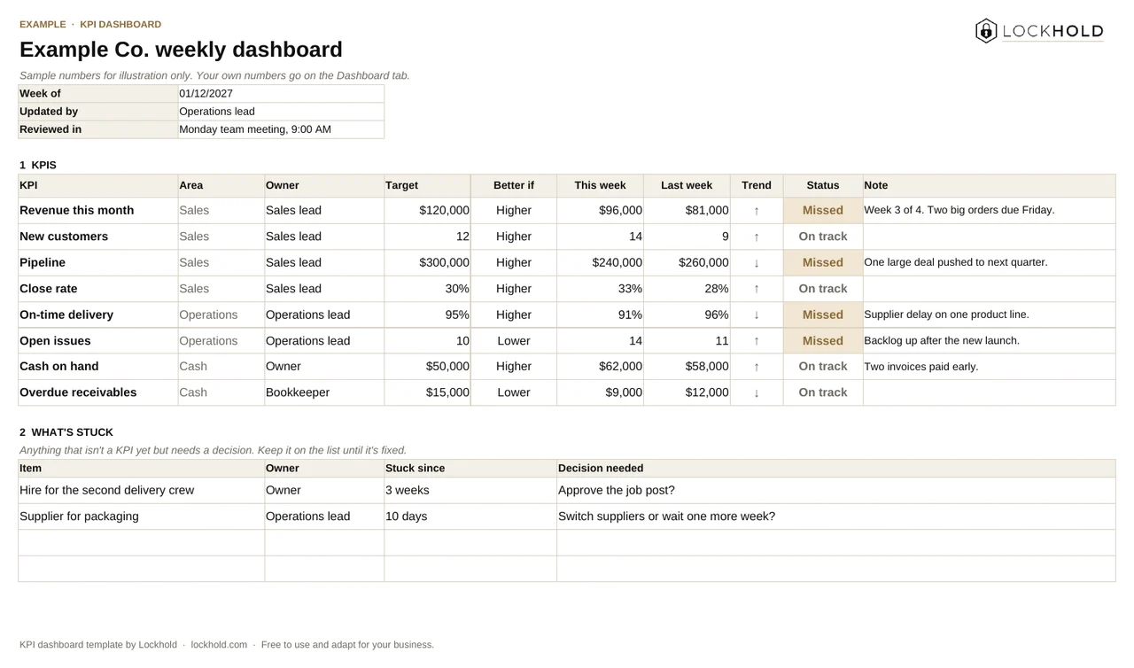Viewport: 1134px width, 668px height.
Task: Click the "Pipeline" KPI name
Action: 43,262
